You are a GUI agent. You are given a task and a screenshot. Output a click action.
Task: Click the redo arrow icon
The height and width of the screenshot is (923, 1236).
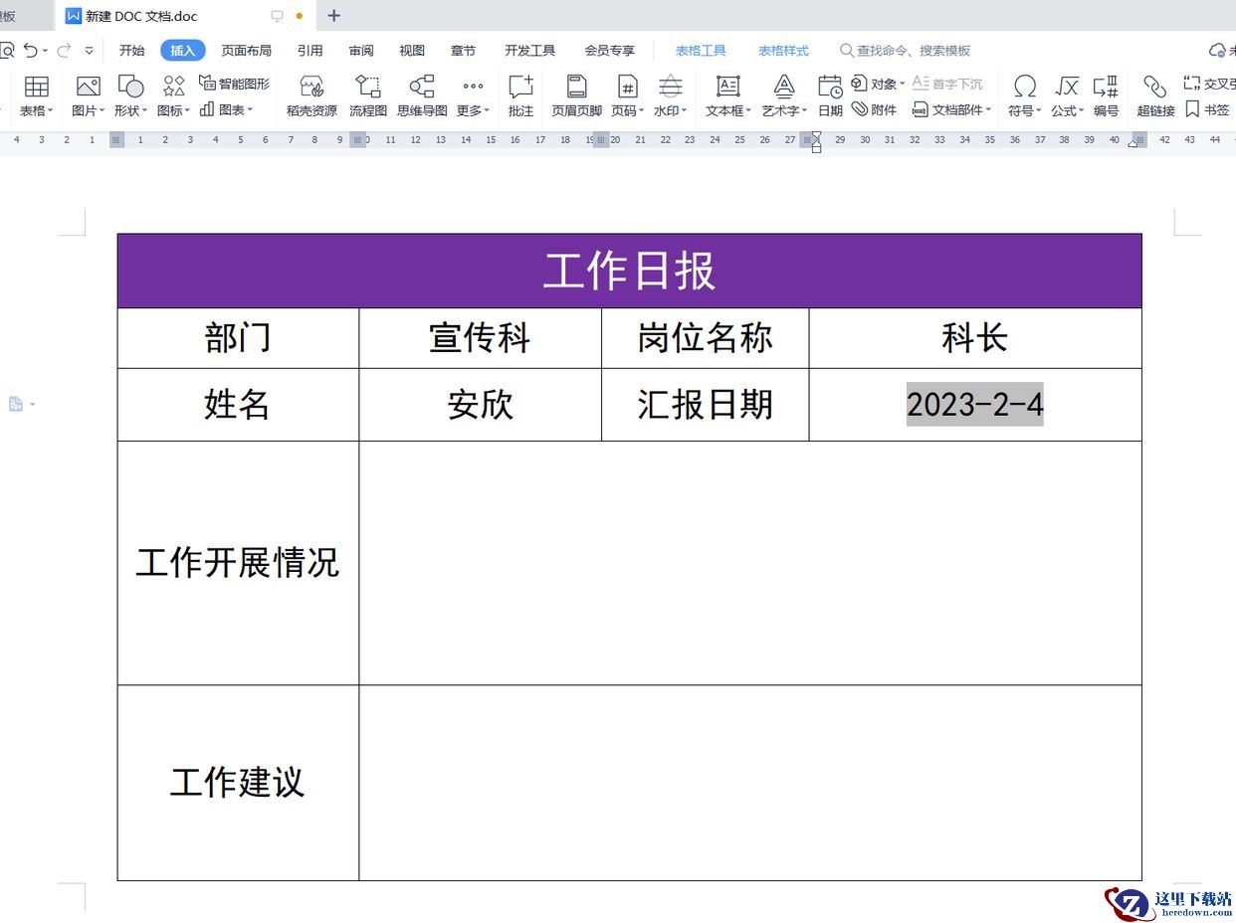click(65, 50)
